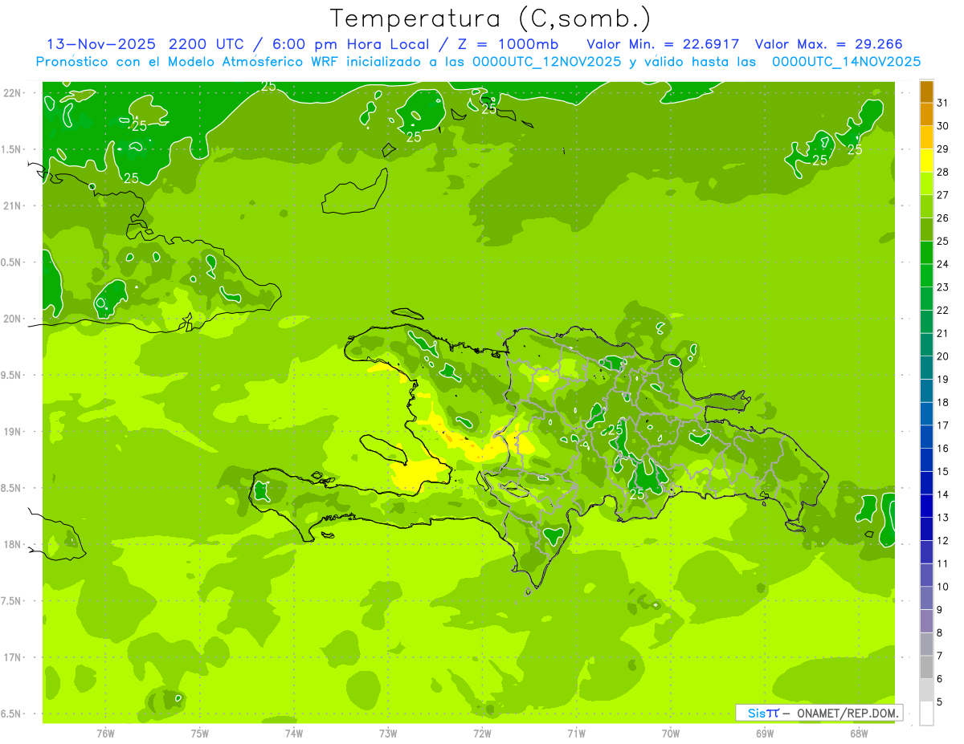
Task: Select the green swatch between 24 and 25
Action: 926,252
